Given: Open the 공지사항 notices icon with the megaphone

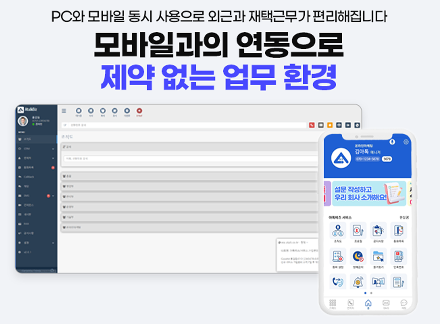Looking at the screenshot, I should [x=378, y=231].
